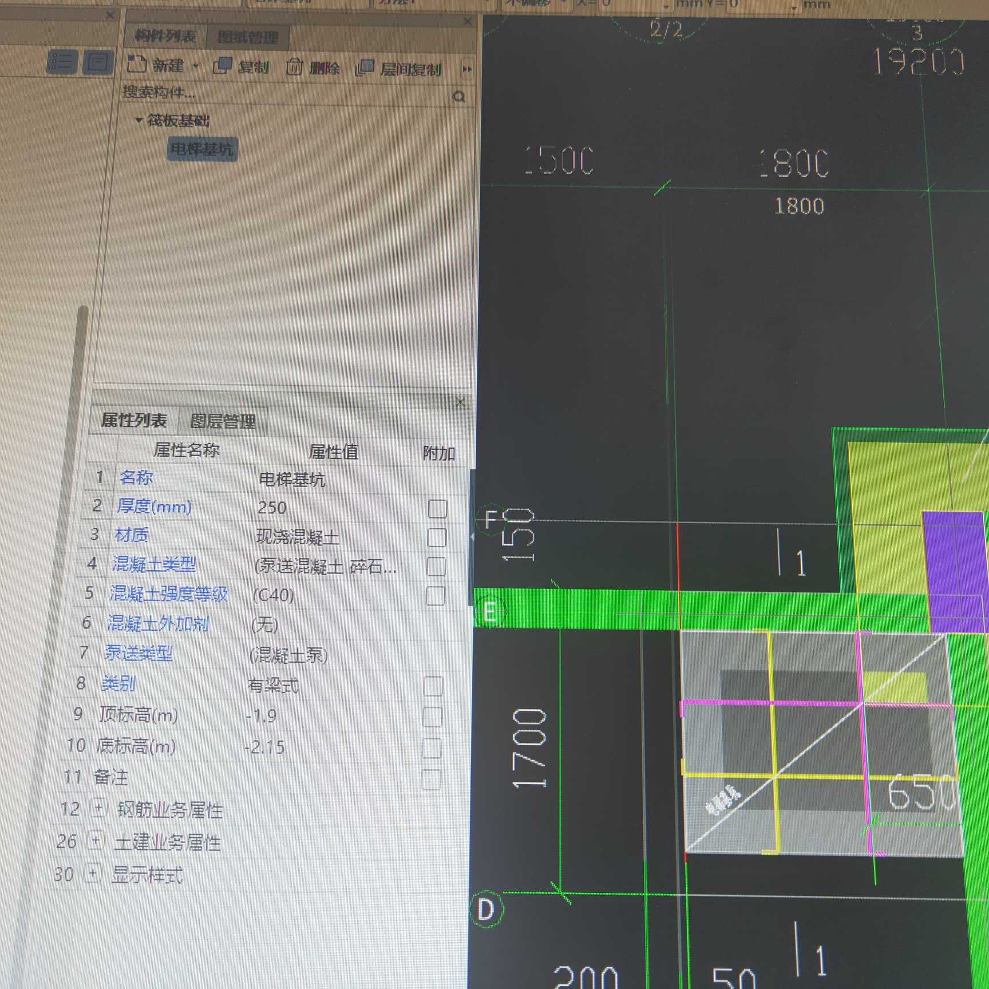Screen dimensions: 989x989
Task: Click the 材质 value 现浇混凝土
Action: pos(297,537)
